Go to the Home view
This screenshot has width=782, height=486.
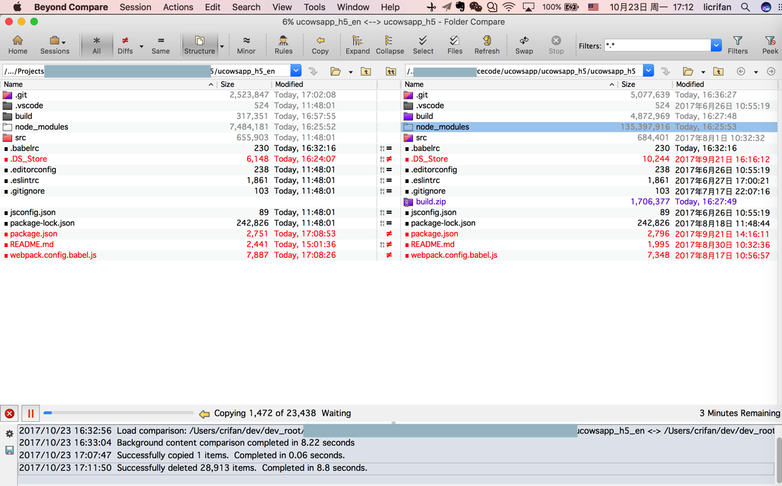tap(18, 45)
